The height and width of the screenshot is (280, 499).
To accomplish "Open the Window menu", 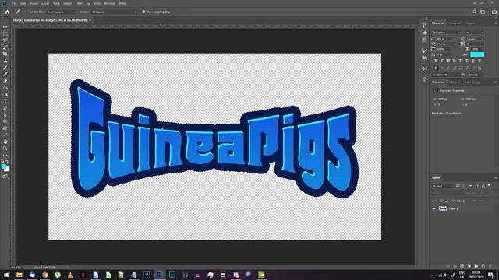I will tap(109, 3).
